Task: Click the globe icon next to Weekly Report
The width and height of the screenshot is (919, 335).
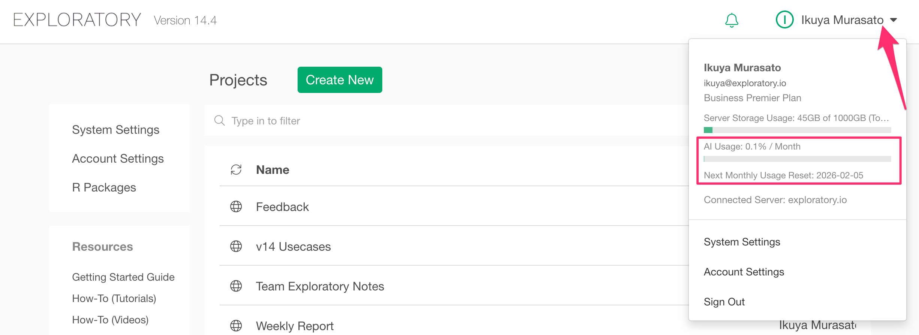Action: (236, 326)
